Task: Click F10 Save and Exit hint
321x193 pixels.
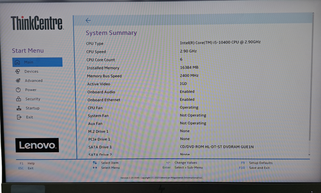Action: coord(254,168)
